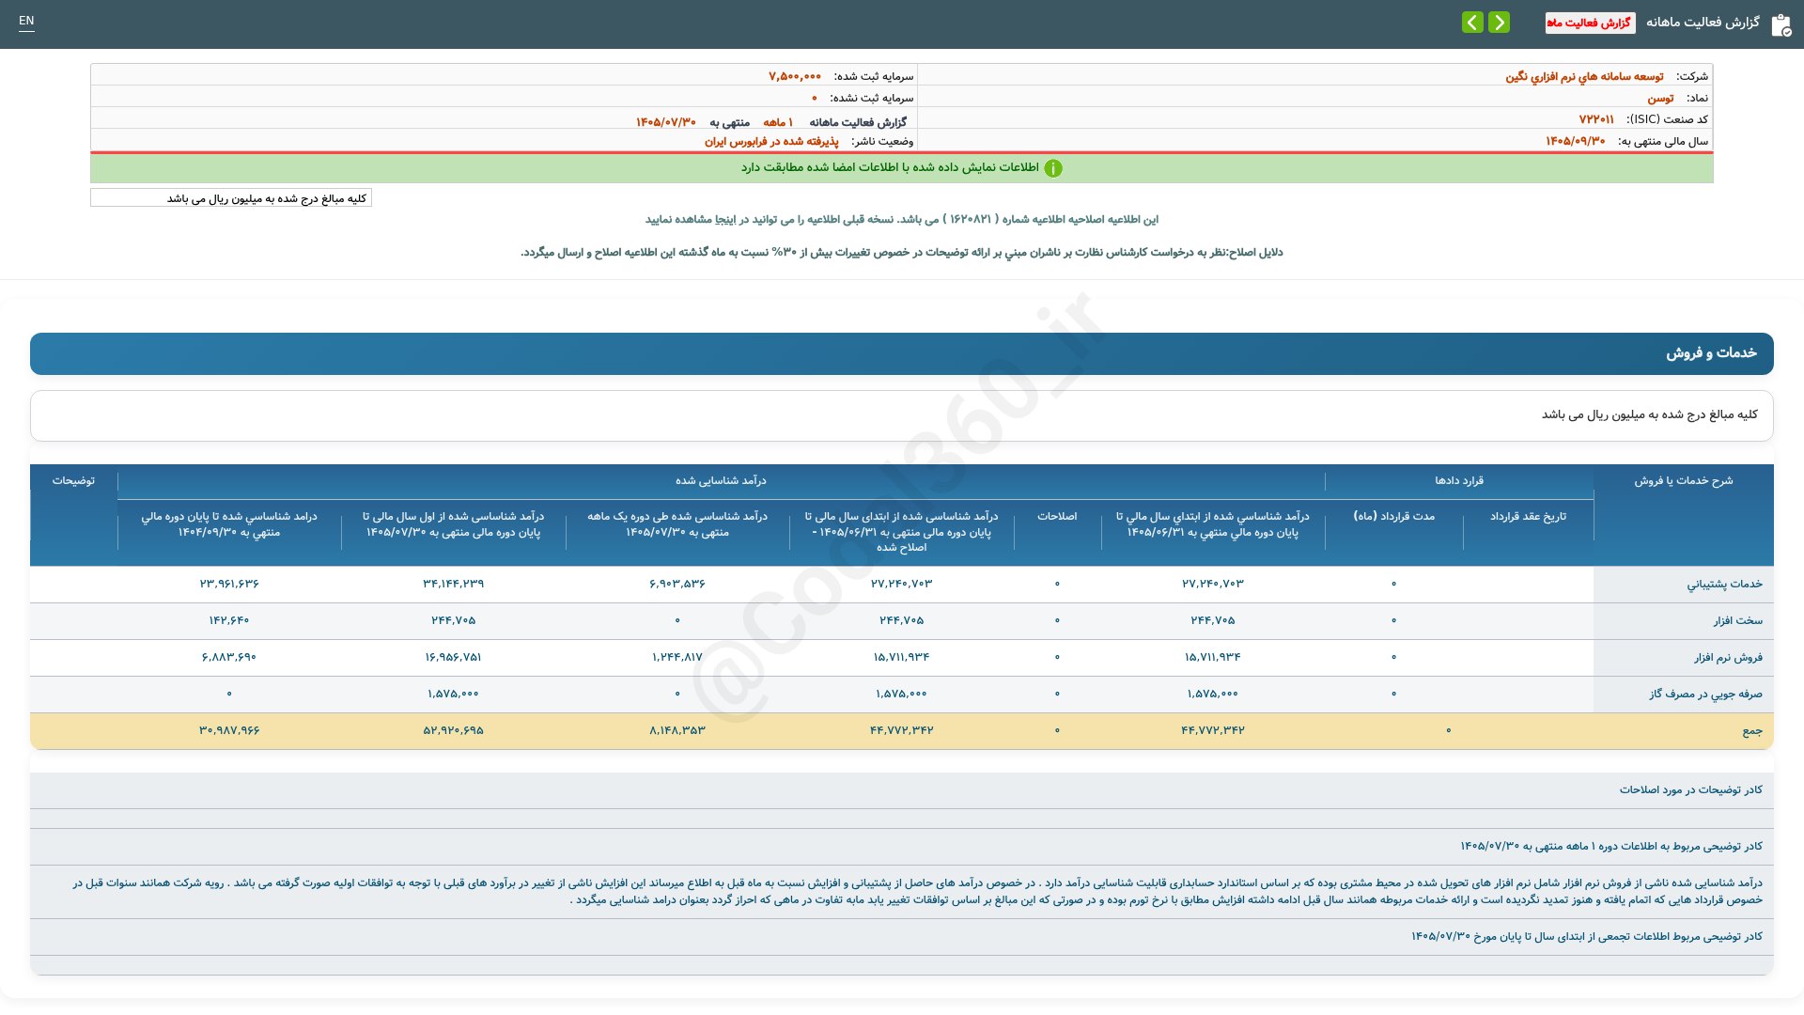Click fiscal year end date '۱۴۰۵/۰۹/۳۰'
The height and width of the screenshot is (1015, 1804).
[1575, 141]
